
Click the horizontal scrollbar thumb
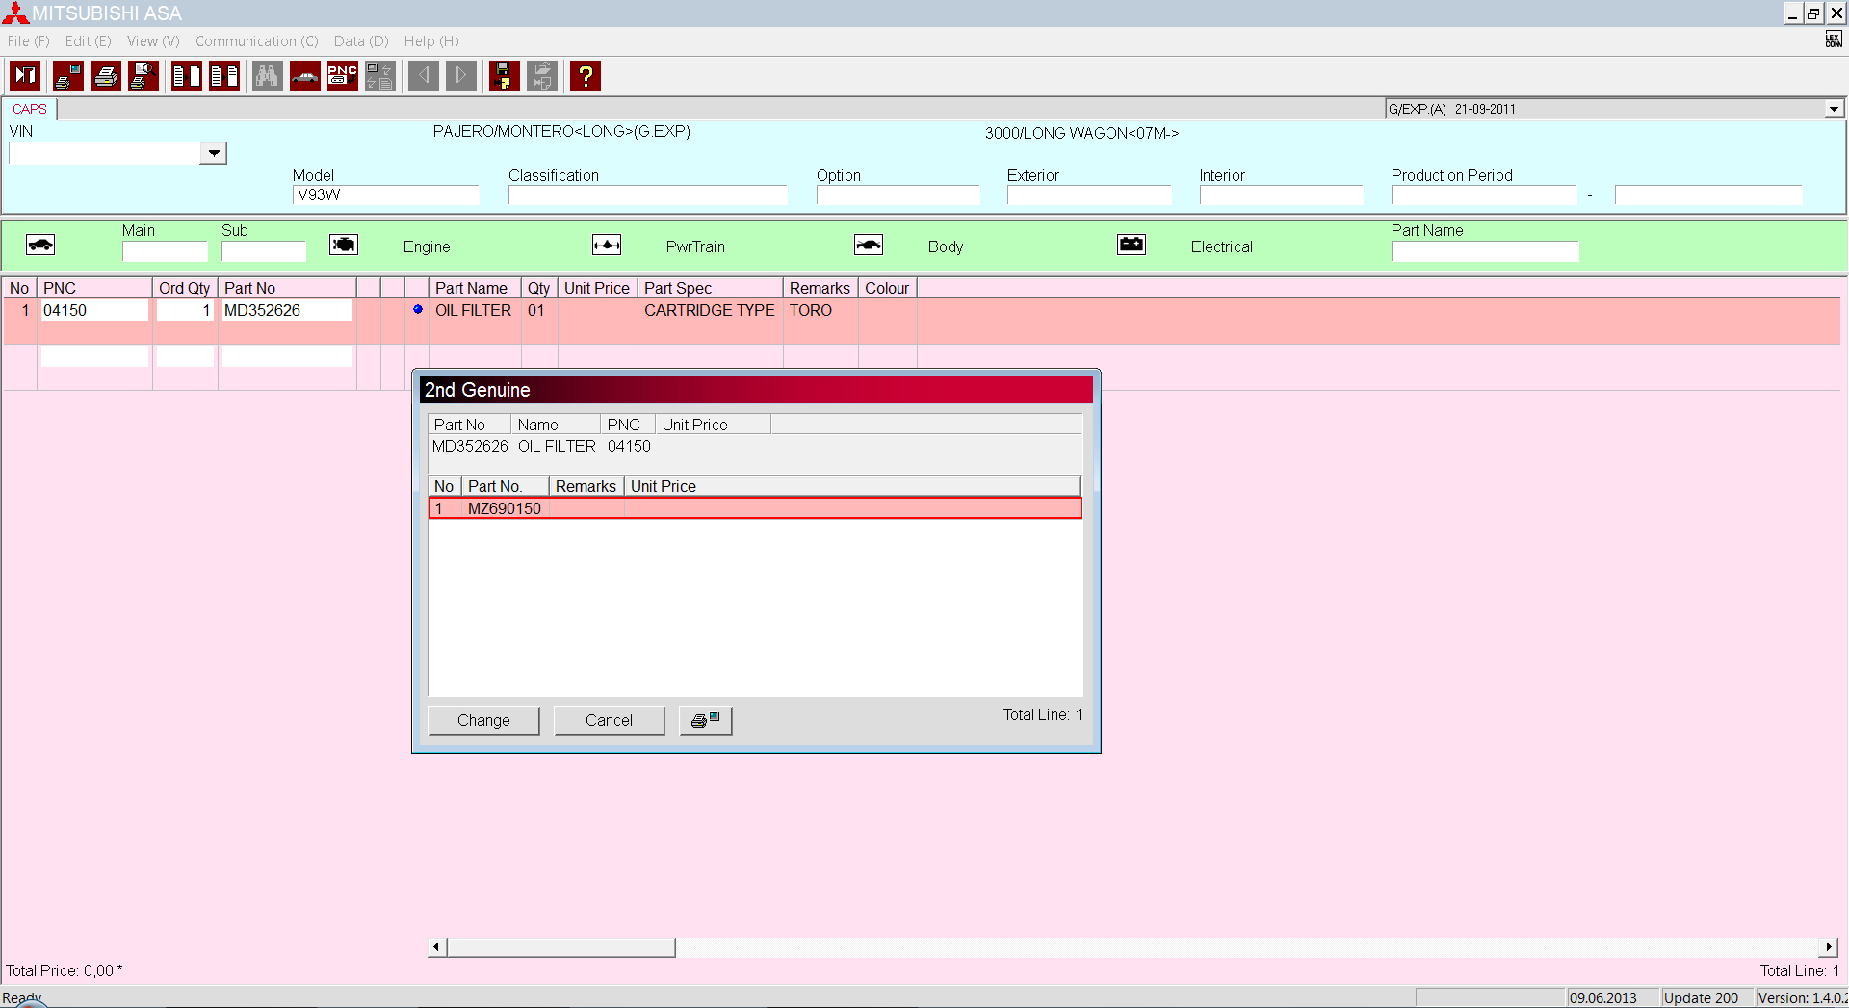(x=561, y=947)
